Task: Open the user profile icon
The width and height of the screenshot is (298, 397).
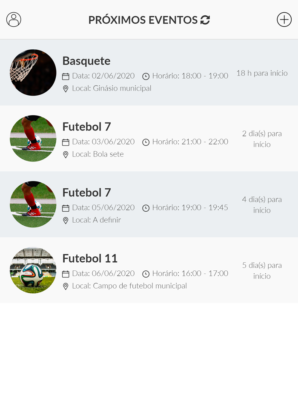Action: (x=14, y=20)
